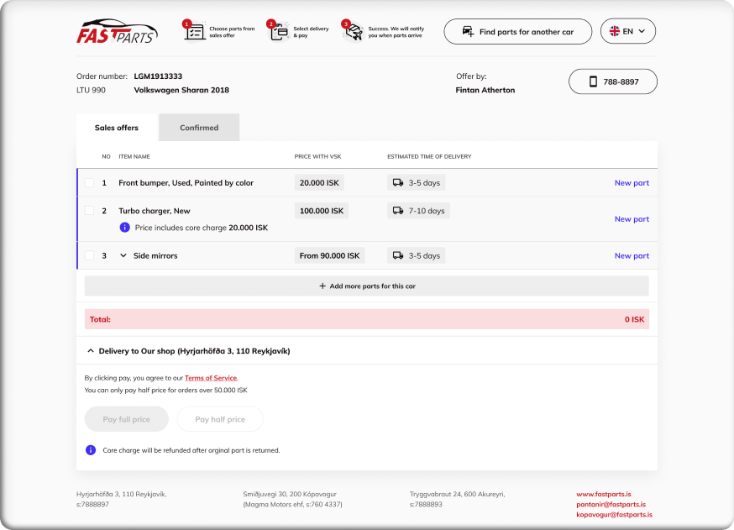Viewport: 734px width, 530px height.
Task: Click the info icon beside core charge refund note
Action: point(91,450)
